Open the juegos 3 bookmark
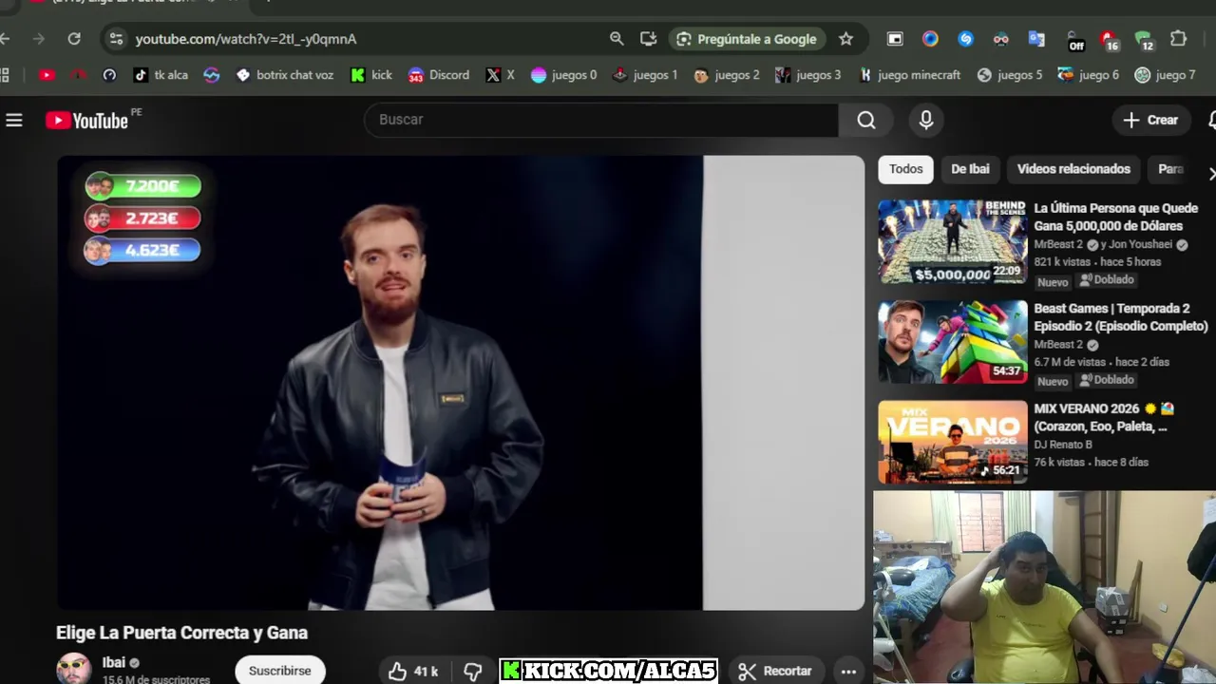1216x684 pixels. 808,75
